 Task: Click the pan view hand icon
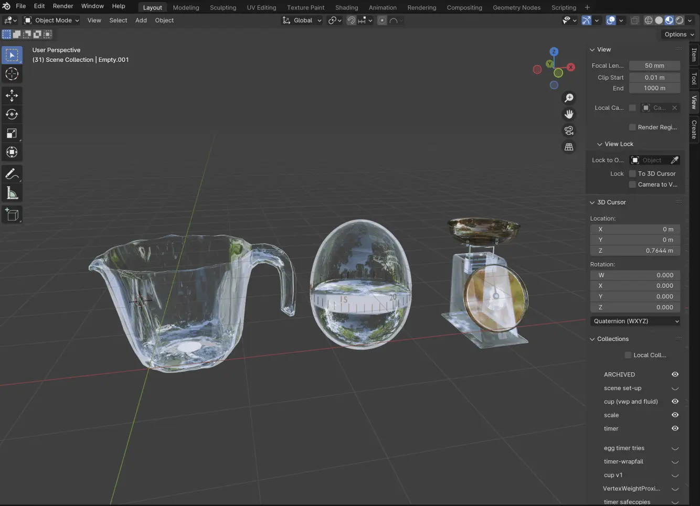pyautogui.click(x=569, y=114)
